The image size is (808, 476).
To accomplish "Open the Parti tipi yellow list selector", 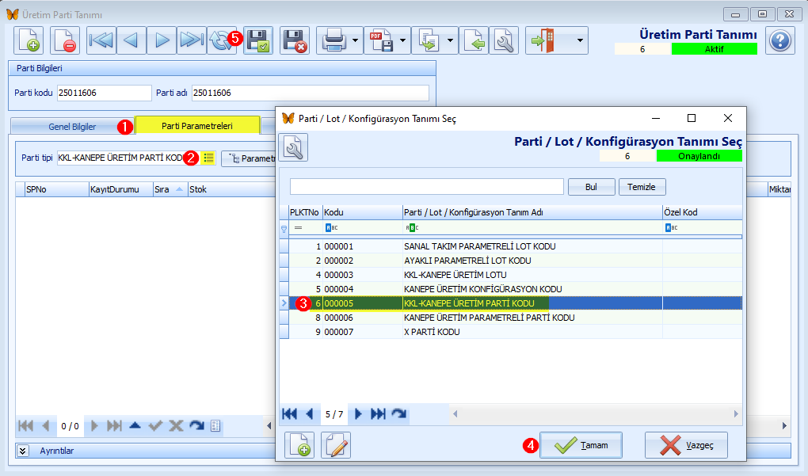I will click(x=208, y=158).
